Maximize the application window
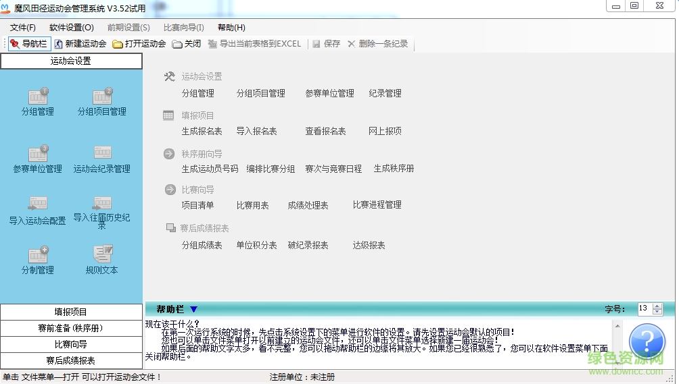The image size is (679, 384). [634, 5]
